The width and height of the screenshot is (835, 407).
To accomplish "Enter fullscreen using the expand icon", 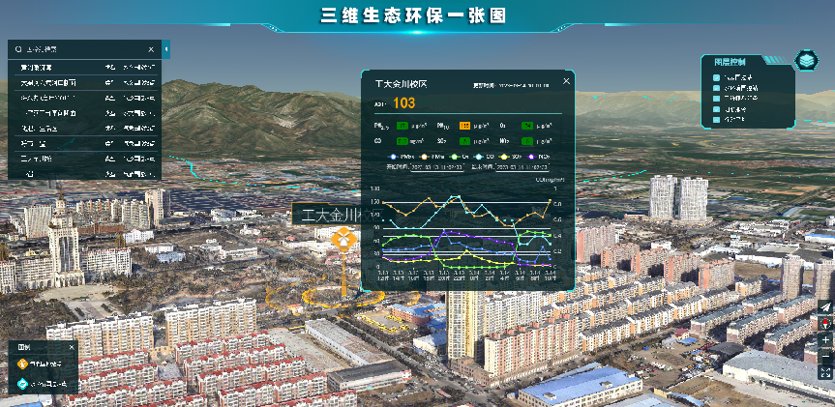I will [825, 373].
